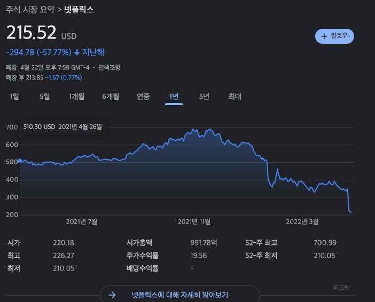
Task: Click the -294.78 (-57.77%) change text
Action: 38,52
